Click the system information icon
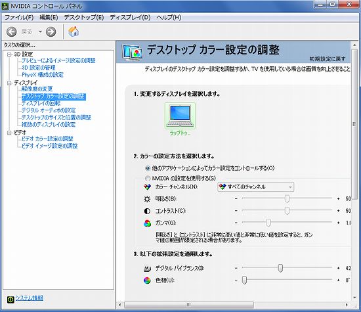The width and height of the screenshot is (361, 312). pos(11,300)
